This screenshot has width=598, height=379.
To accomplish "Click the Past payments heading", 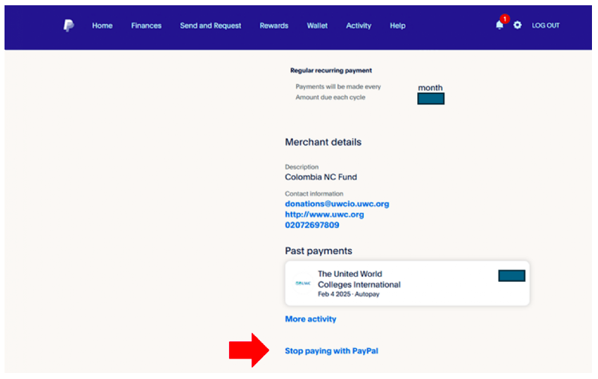I will click(319, 251).
